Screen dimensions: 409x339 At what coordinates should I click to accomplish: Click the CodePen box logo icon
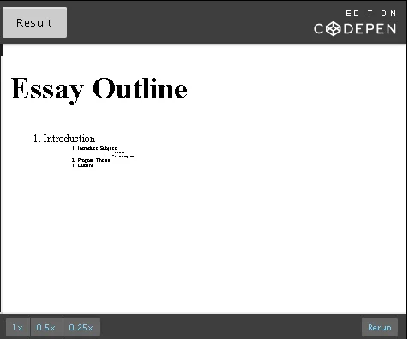click(334, 29)
